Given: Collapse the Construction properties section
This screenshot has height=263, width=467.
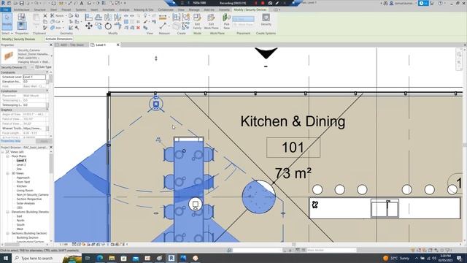Looking at the screenshot, I should [47, 91].
